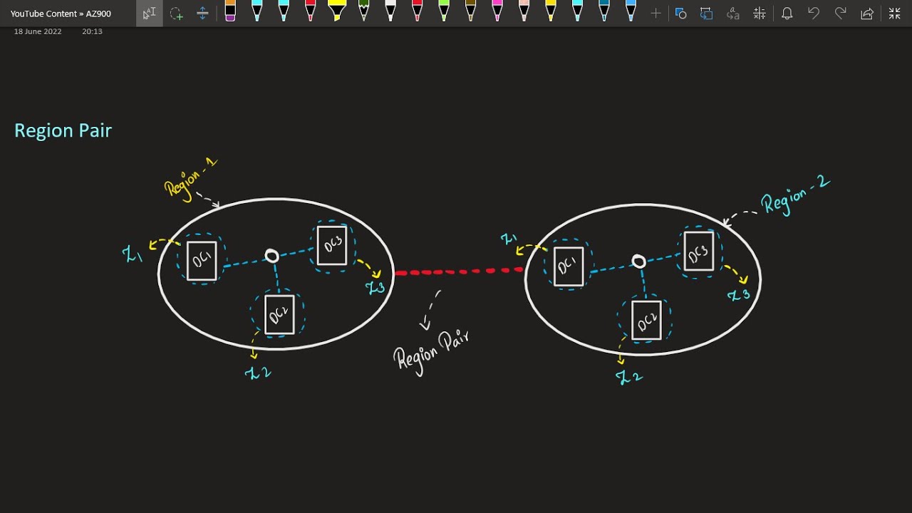Screen dimensions: 912x513
Task: Pick the cyan pen right beside the eraser
Action: click(257, 11)
